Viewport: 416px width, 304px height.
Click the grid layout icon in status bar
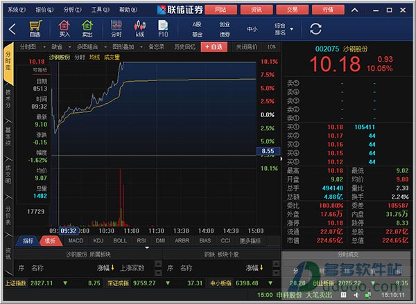(344, 295)
